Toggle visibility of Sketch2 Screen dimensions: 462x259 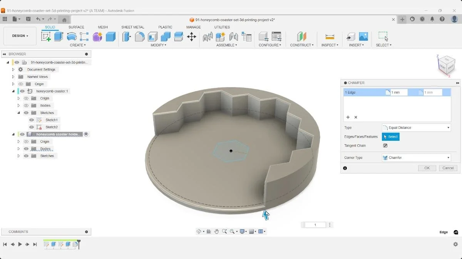[x=32, y=127]
